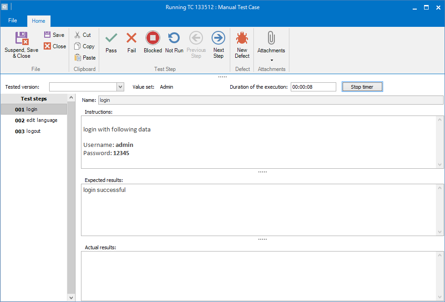The height and width of the screenshot is (302, 445).
Task: Select test step 002 edit language
Action: point(36,121)
